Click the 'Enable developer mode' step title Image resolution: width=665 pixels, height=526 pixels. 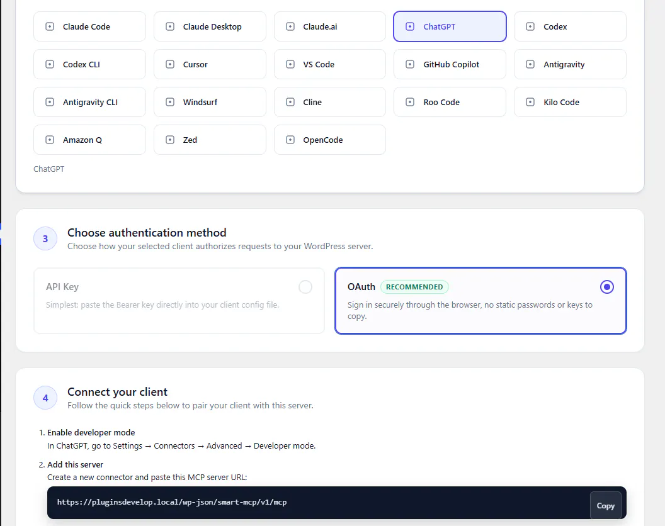point(91,433)
